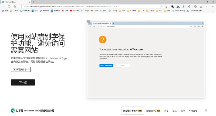Image resolution: width=216 pixels, height=116 pixels.
Task: Select 开始使用 tab in footer
Action: (x=193, y=111)
